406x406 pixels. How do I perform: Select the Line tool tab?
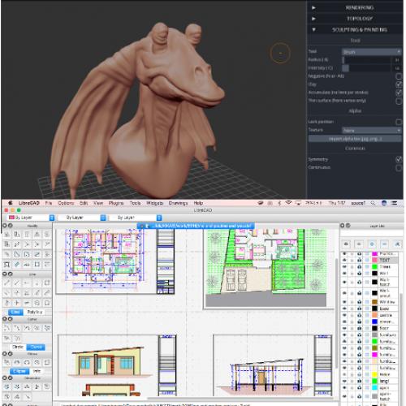[x=15, y=312]
